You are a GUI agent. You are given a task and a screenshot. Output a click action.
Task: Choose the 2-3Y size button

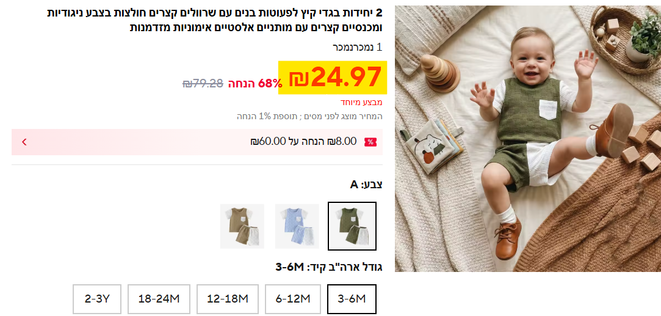click(x=97, y=299)
